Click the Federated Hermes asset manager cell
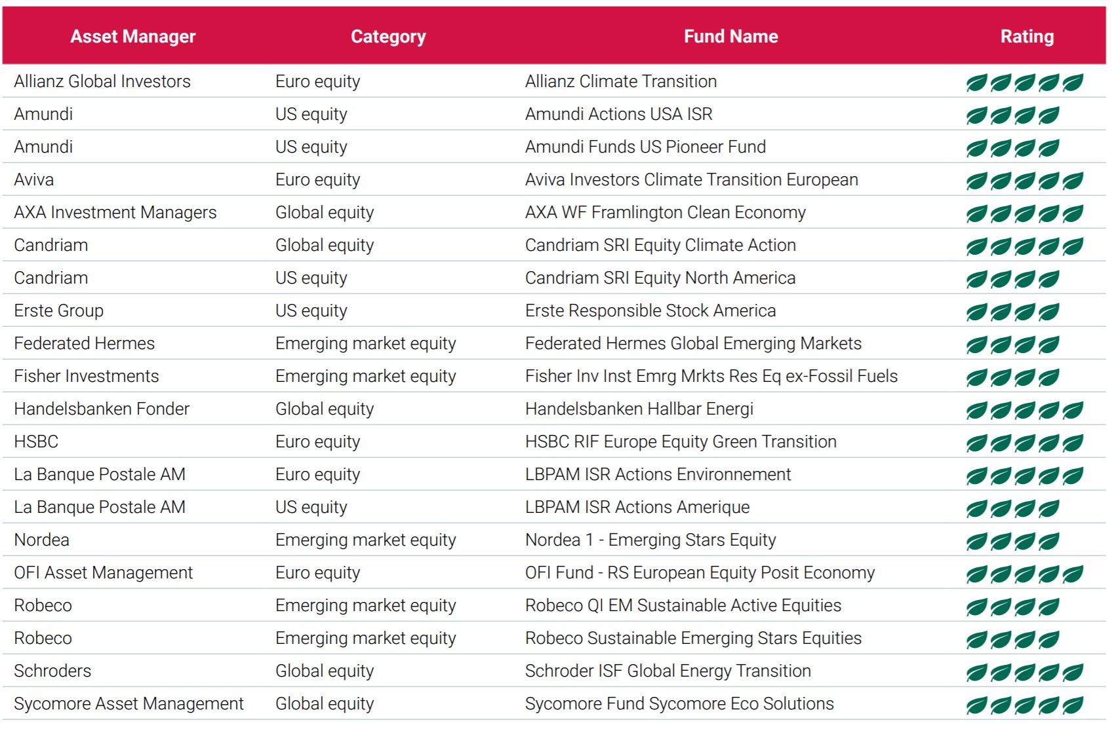1116x731 pixels. (85, 343)
